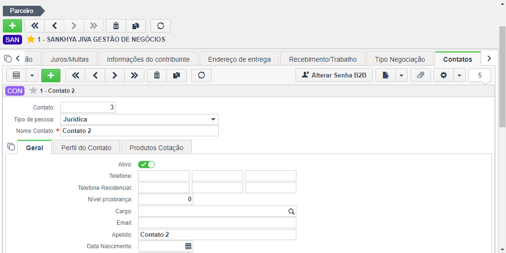Open Perfil do Contato sub-tab
The height and width of the screenshot is (253, 506).
(x=86, y=148)
